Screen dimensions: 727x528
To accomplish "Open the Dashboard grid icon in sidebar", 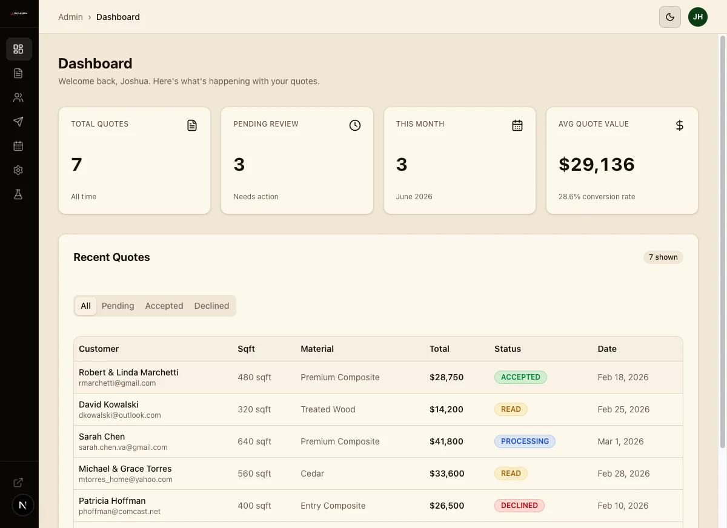I will pos(18,49).
